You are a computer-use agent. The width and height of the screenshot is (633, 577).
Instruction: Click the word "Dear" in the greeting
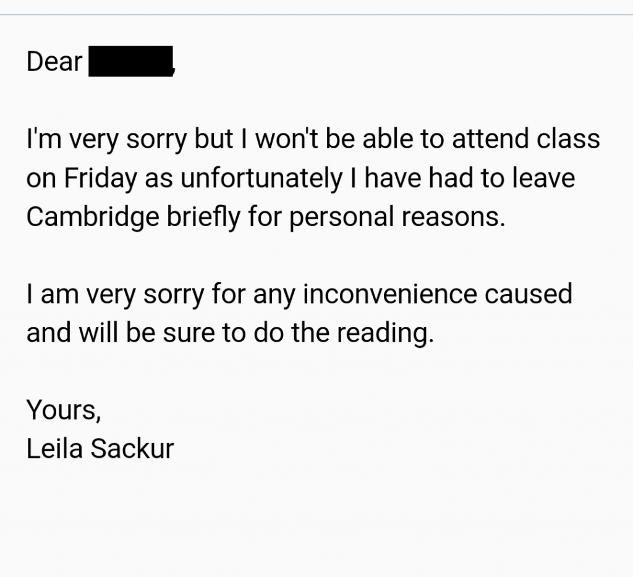54,62
